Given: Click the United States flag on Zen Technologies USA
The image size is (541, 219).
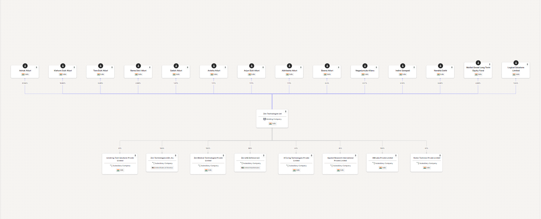Looking at the screenshot, I should click(x=153, y=168).
